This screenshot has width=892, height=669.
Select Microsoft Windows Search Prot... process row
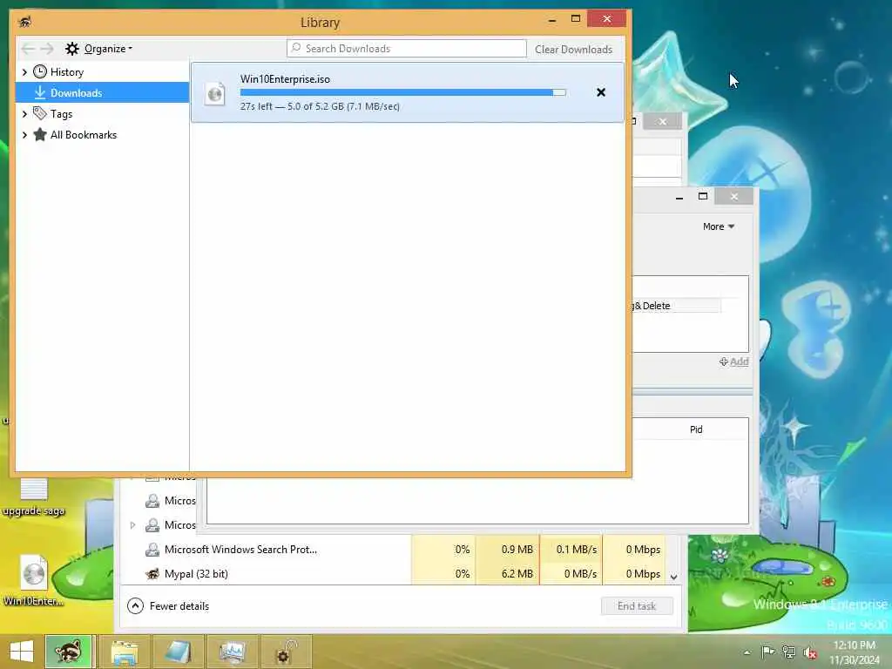[393, 550]
